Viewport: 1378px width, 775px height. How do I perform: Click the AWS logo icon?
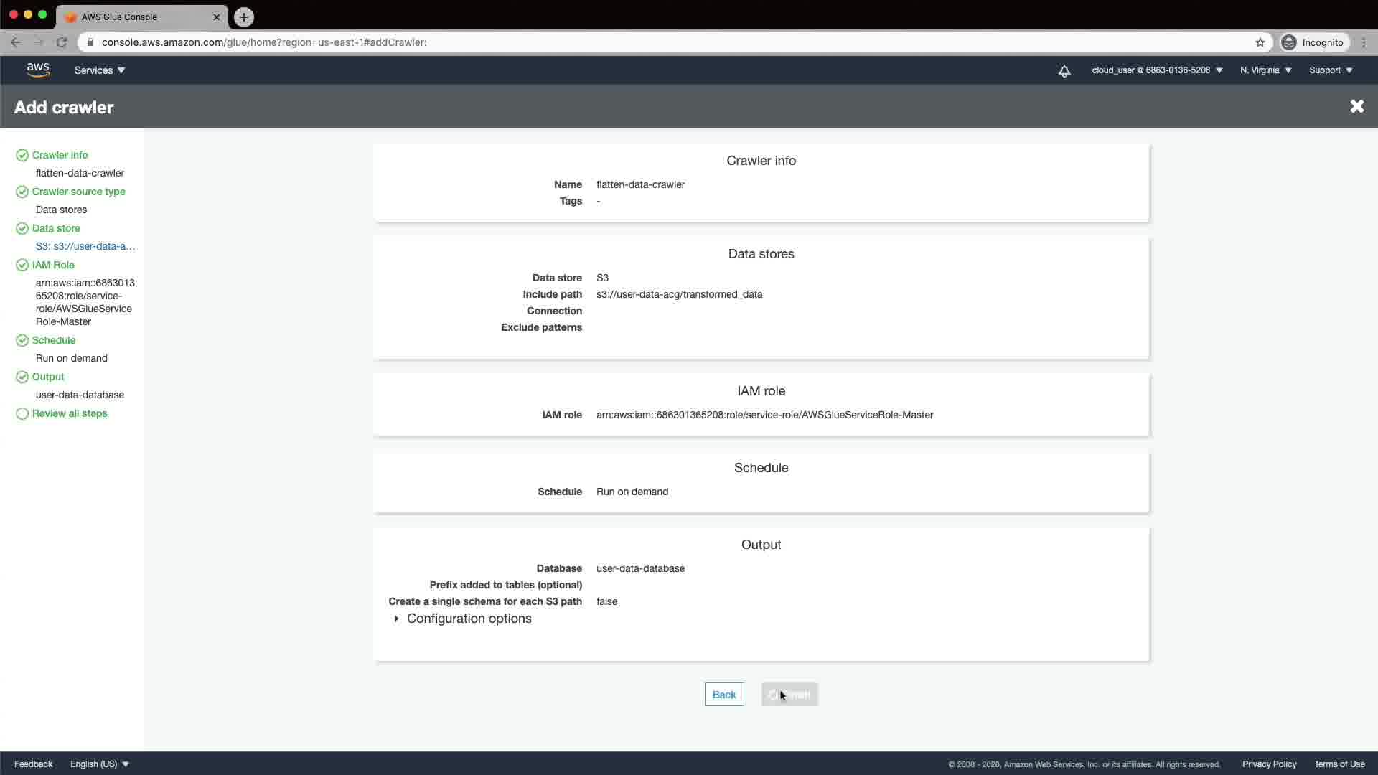(x=38, y=70)
